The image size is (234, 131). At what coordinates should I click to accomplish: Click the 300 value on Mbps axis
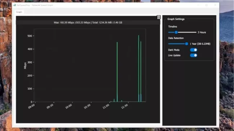tap(30, 62)
